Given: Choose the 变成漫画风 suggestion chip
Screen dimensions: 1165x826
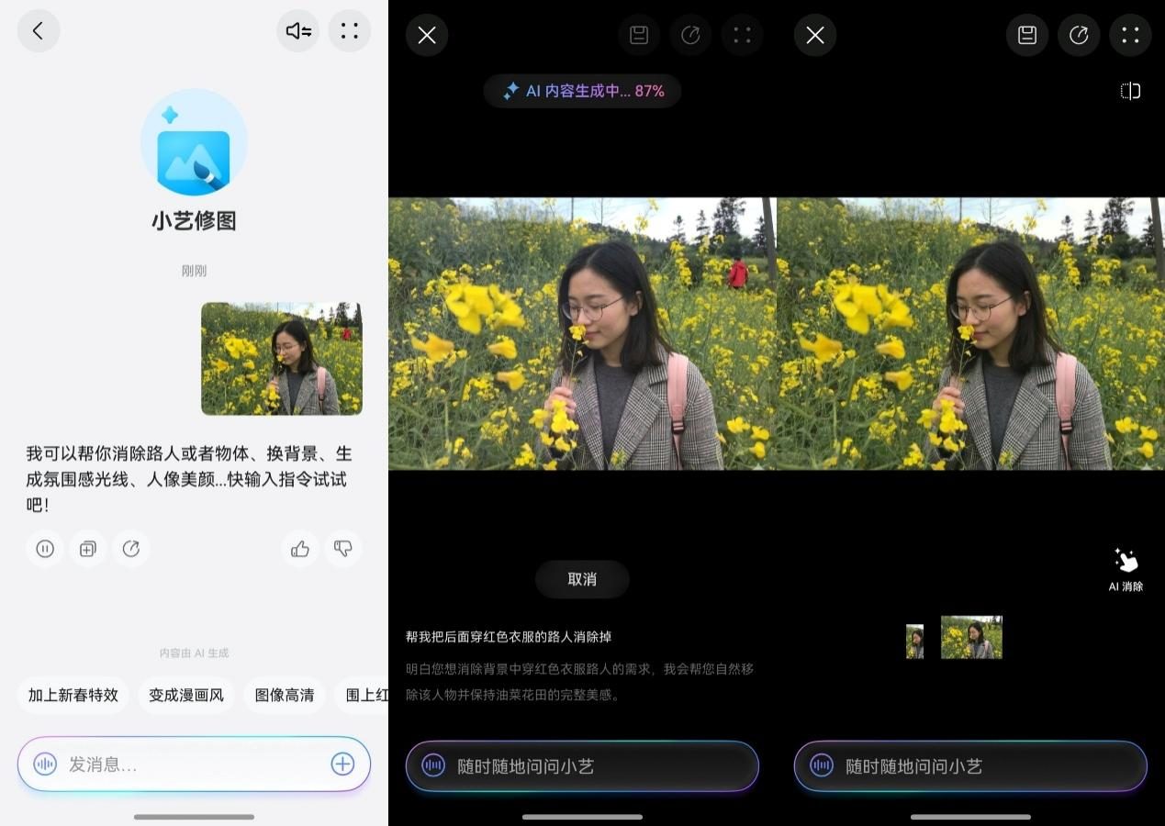Looking at the screenshot, I should (x=186, y=695).
